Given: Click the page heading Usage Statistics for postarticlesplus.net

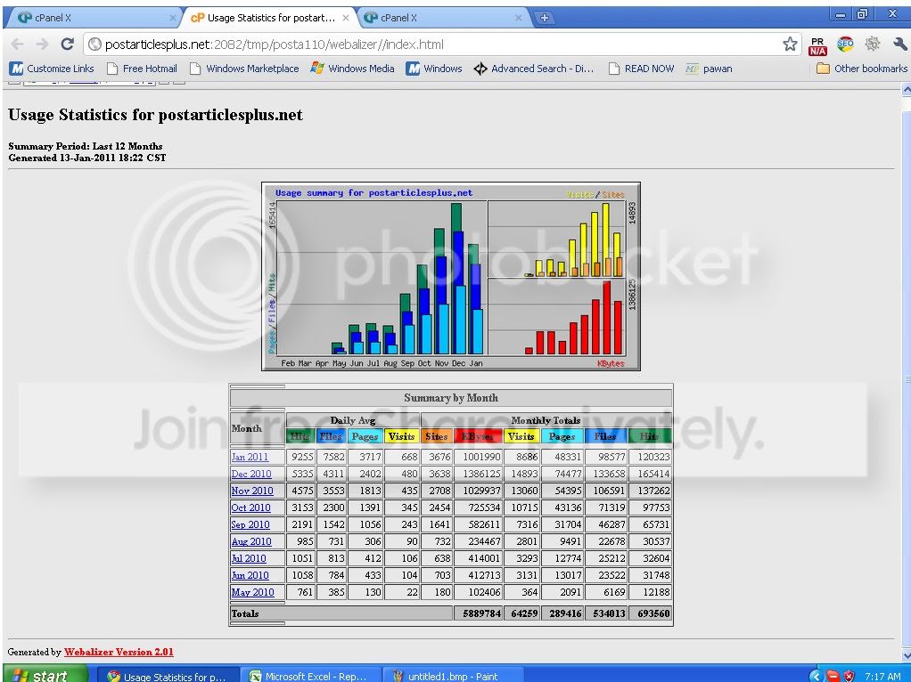Looking at the screenshot, I should 156,115.
